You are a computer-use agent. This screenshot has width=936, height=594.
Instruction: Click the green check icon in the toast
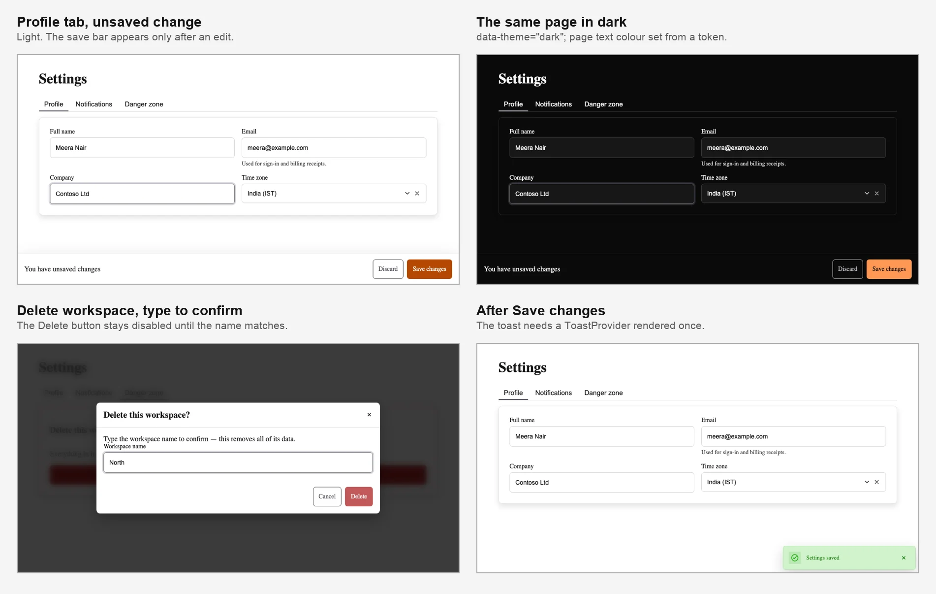pyautogui.click(x=795, y=558)
